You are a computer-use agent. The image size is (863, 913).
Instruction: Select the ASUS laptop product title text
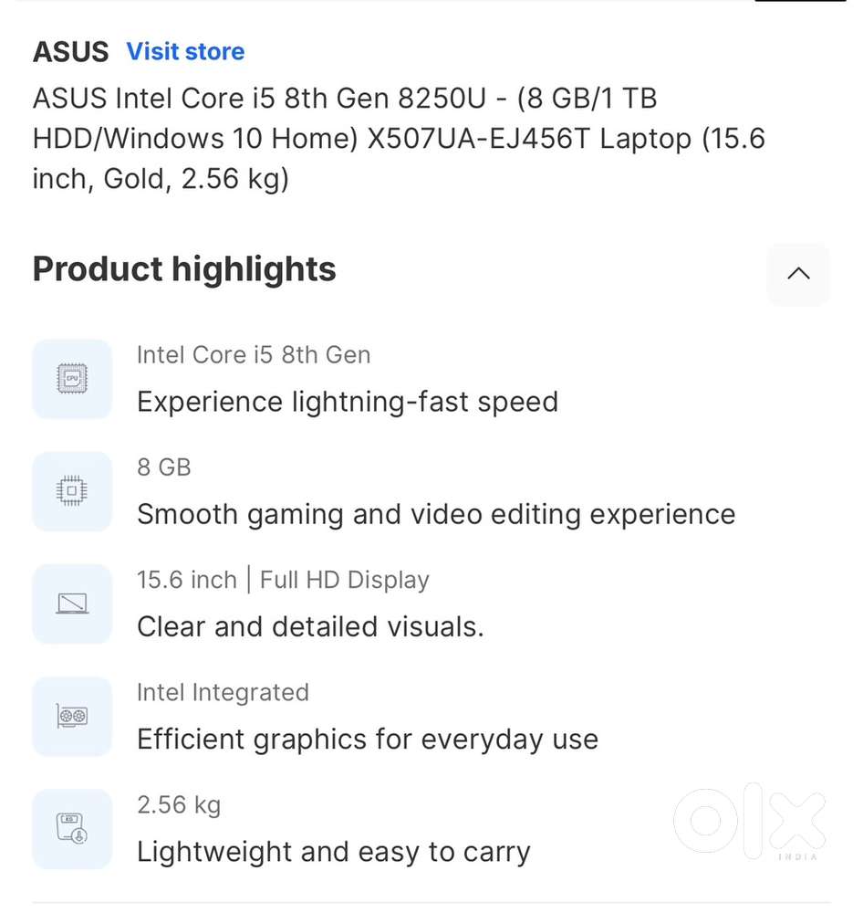(399, 138)
